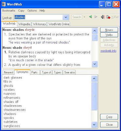Show the Nearest words tab
This screenshot has width=121, height=131.
click(8, 72)
